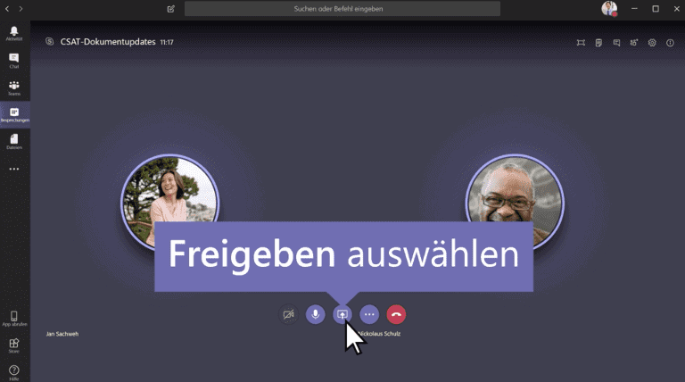Open the Store from the sidebar
The height and width of the screenshot is (382, 685).
tap(14, 345)
